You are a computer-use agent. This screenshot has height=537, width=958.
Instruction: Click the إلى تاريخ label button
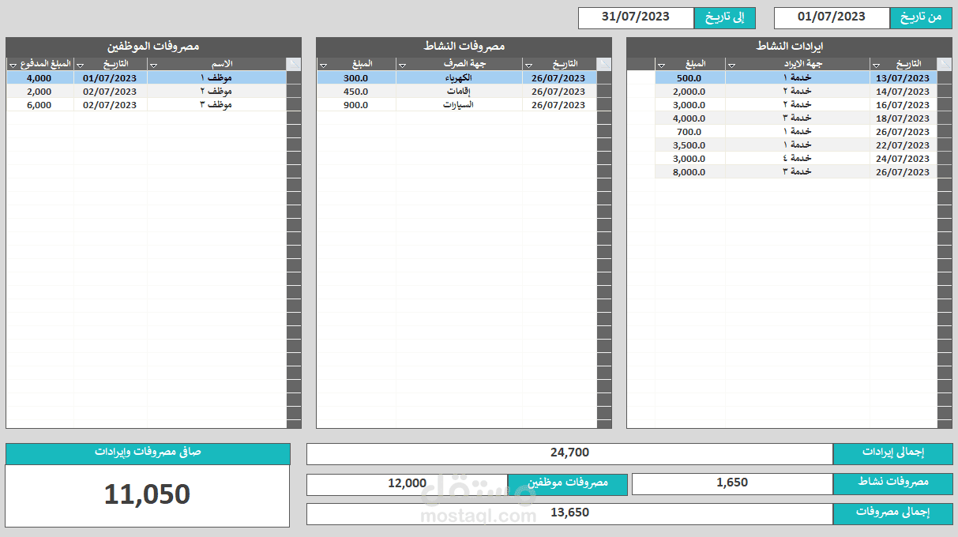pyautogui.click(x=725, y=17)
